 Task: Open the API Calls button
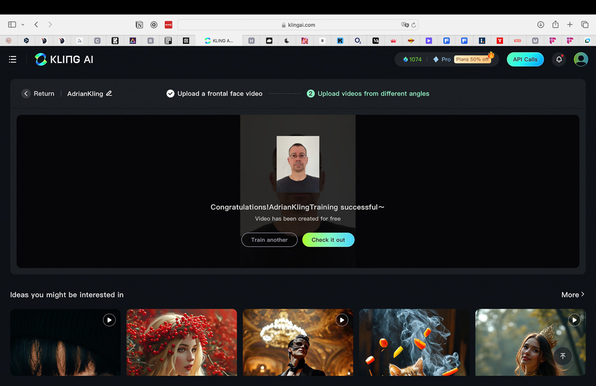pyautogui.click(x=525, y=59)
